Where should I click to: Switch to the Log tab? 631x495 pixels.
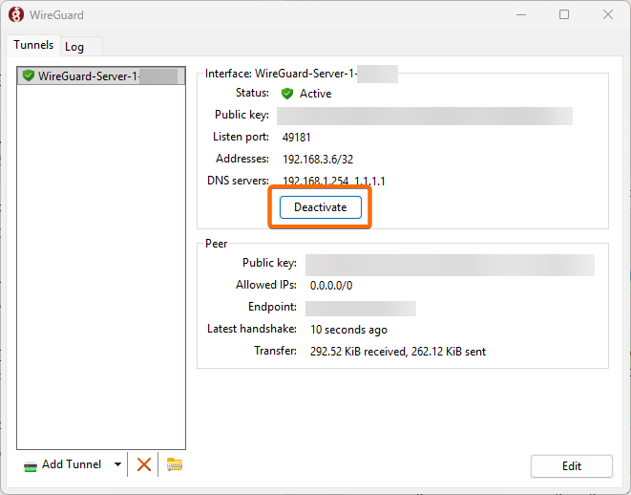[x=74, y=47]
